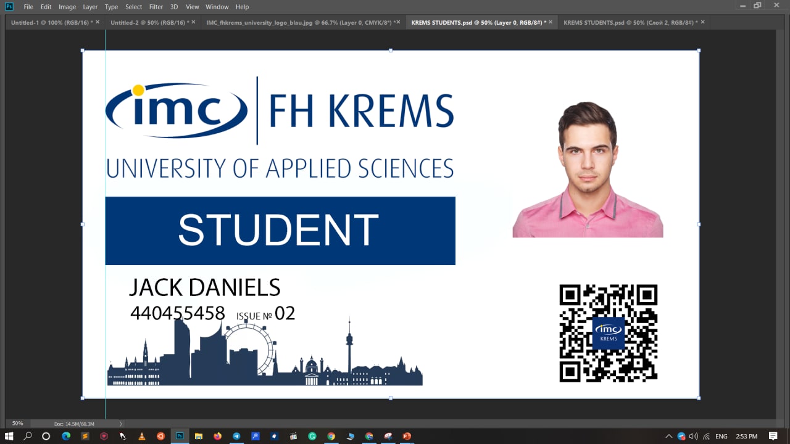Click the Vienna skyline silhouette graphic
The height and width of the screenshot is (444, 790).
click(x=265, y=353)
